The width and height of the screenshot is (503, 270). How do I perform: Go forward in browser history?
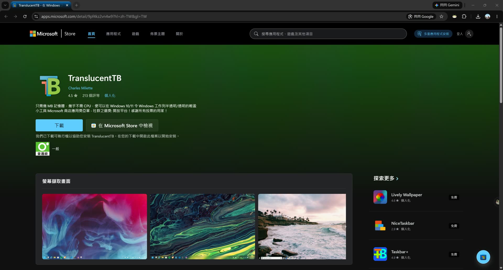point(15,16)
